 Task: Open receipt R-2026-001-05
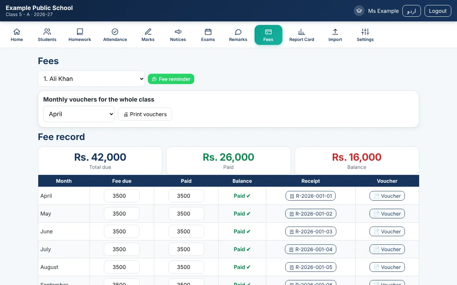311,267
